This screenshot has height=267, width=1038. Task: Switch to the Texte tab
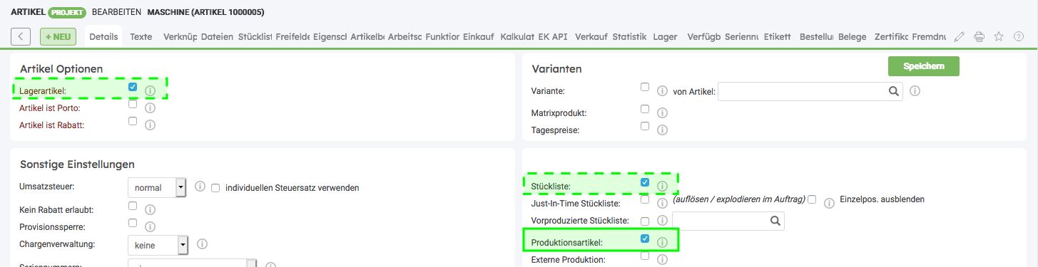[141, 36]
